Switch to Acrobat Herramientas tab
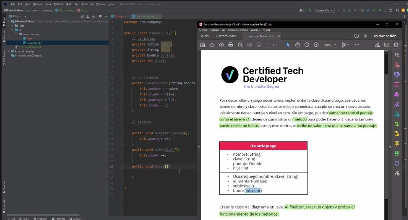The image size is (408, 220). tap(226, 36)
